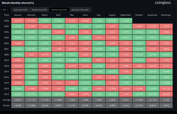Click the 2016 December cell +30.8%
Viewport: 177px width, 114px height.
click(x=166, y=77)
